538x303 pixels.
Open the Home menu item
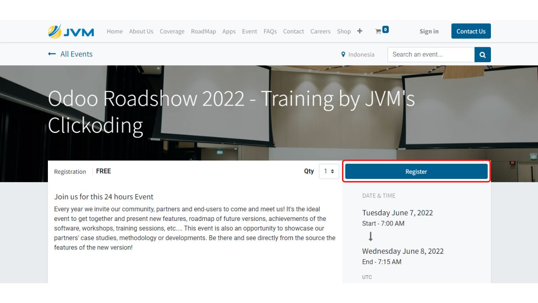[x=115, y=31]
